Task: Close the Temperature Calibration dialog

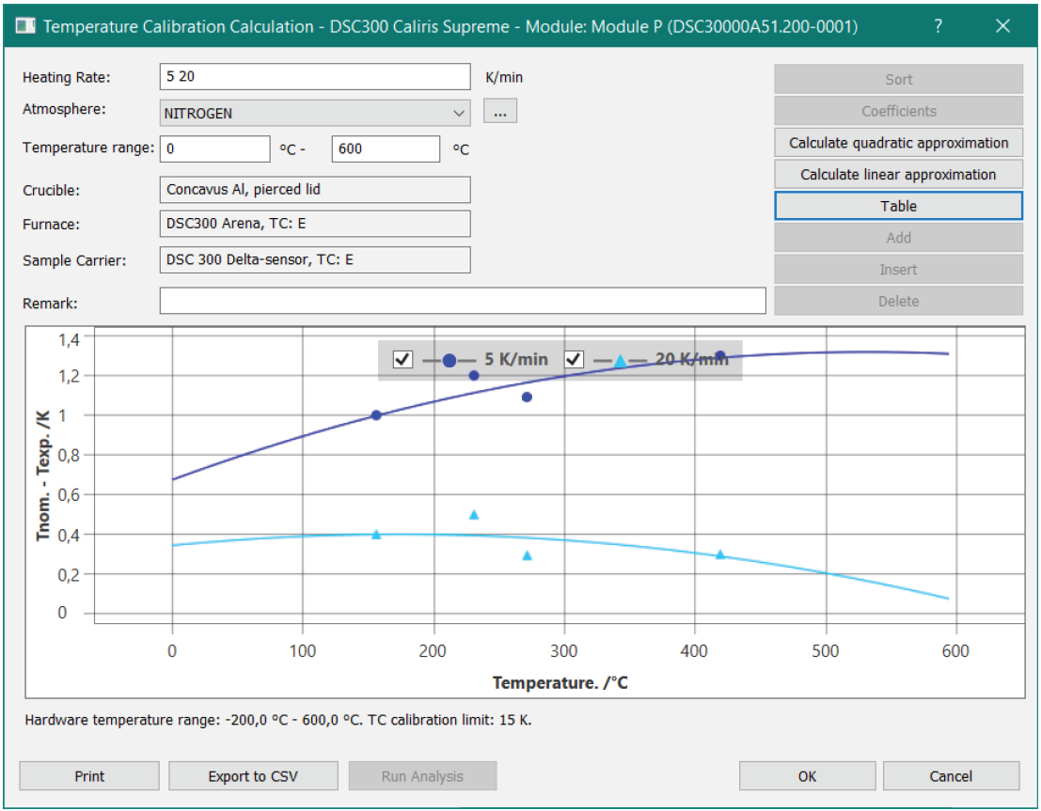Action: point(1002,26)
